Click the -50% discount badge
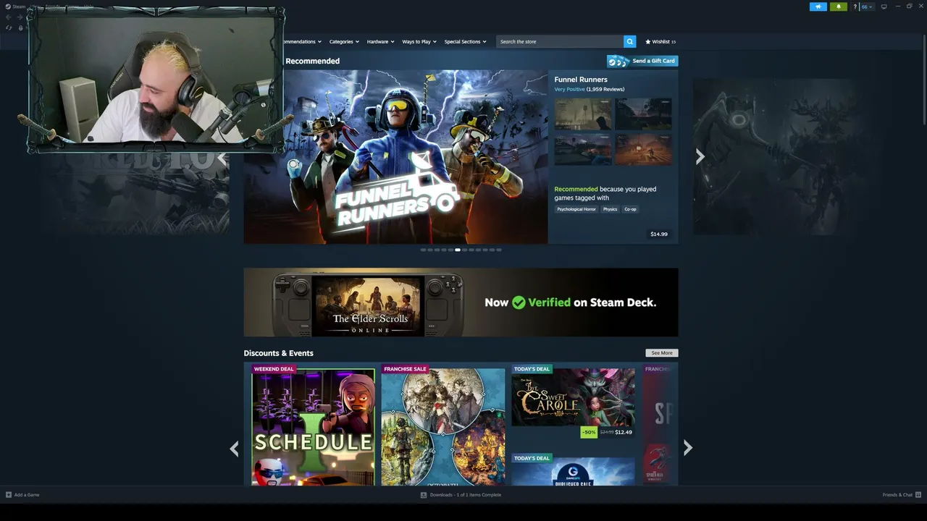The image size is (927, 521). click(x=589, y=432)
